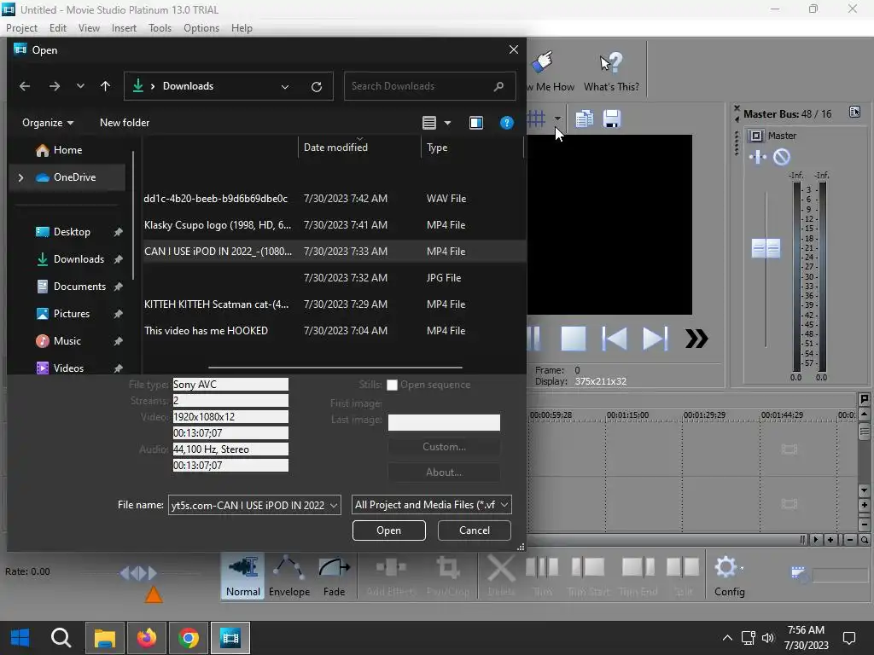Select the Envelope edit tool
The height and width of the screenshot is (655, 874).
click(288, 577)
